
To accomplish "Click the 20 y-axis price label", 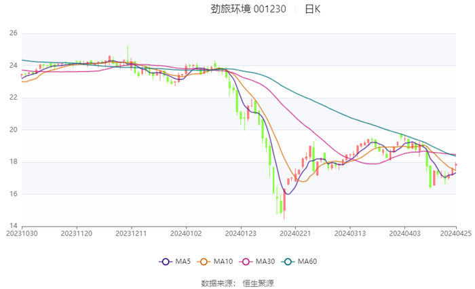I will point(13,130).
